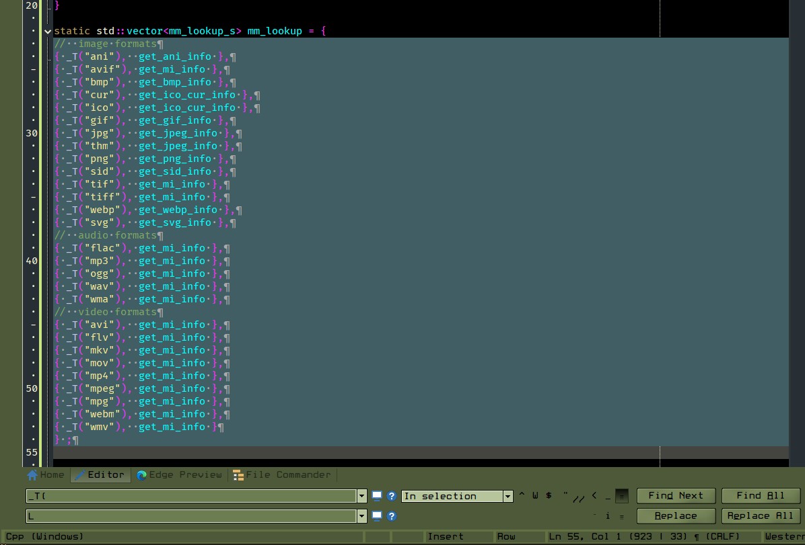Open the find text history dropdown
This screenshot has height=545, width=805.
[361, 496]
